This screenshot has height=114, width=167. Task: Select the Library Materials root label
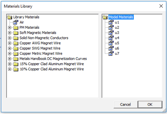coord(26,17)
